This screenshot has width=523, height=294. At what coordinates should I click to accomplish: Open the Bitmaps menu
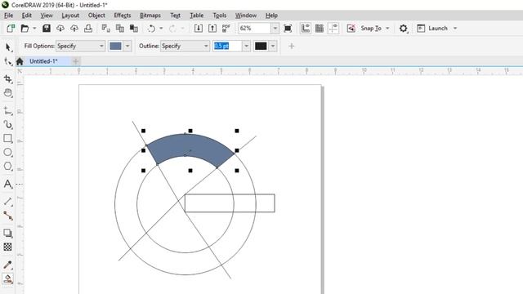(x=150, y=16)
